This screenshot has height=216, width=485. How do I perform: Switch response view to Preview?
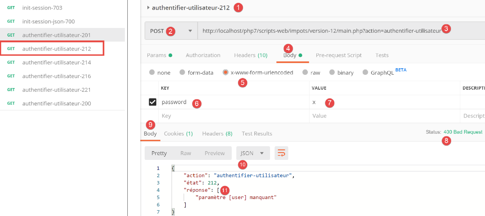[215, 153]
